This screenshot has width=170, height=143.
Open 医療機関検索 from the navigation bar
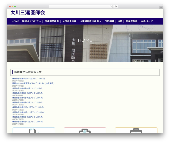coord(52,21)
